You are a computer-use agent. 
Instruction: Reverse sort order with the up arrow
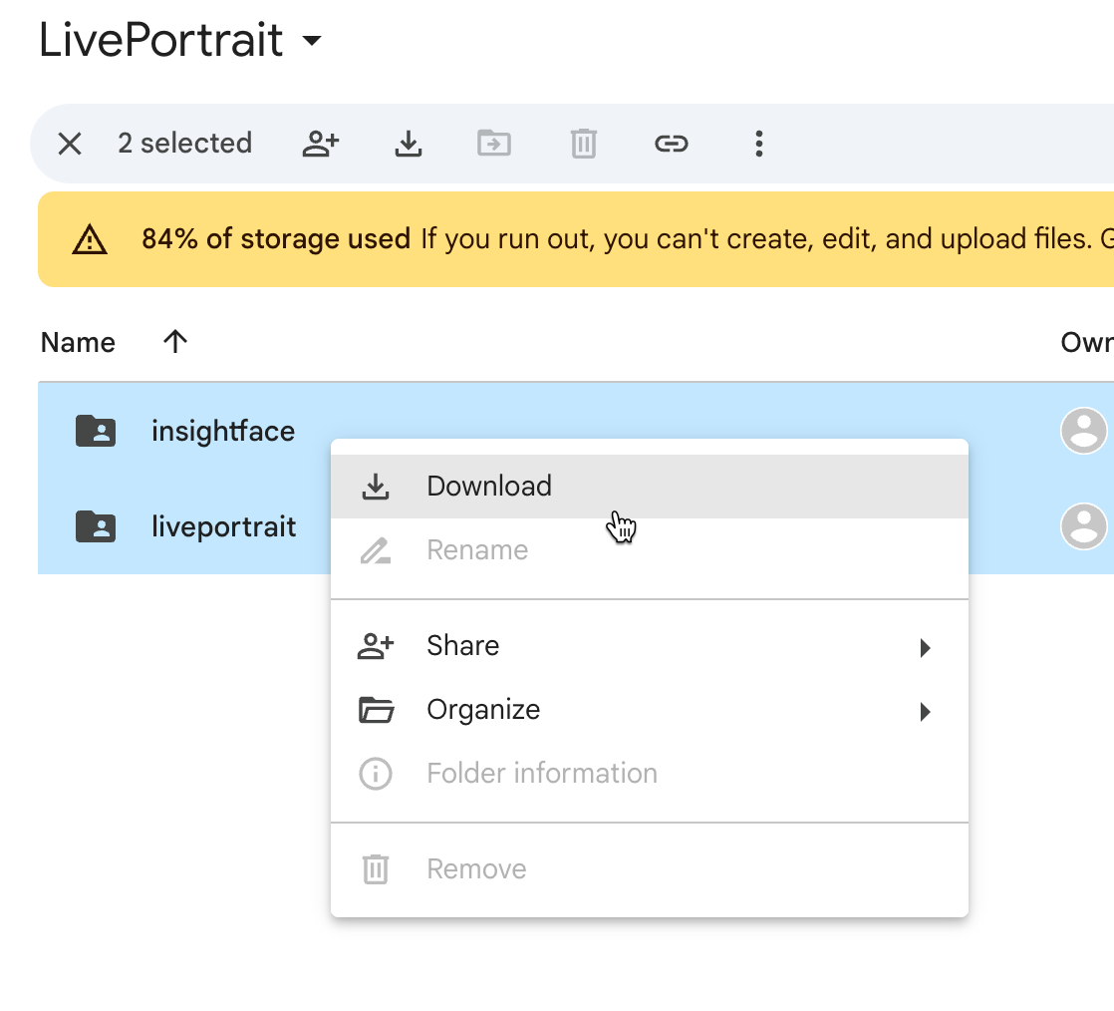point(175,342)
